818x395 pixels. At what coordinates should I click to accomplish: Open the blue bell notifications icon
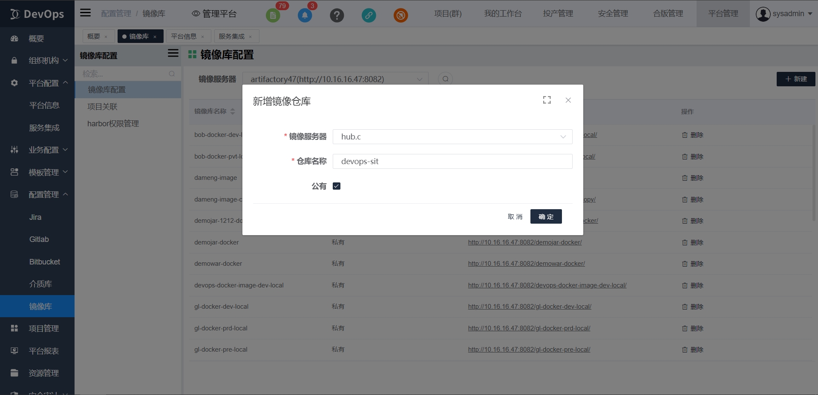tap(305, 16)
